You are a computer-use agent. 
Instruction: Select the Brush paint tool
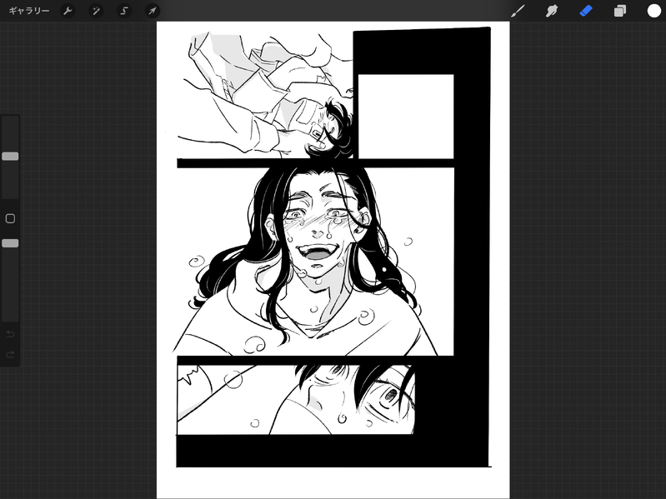pyautogui.click(x=518, y=11)
